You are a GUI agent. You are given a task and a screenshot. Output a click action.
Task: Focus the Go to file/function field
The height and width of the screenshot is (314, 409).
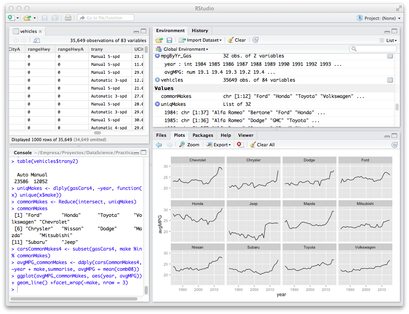(106, 18)
